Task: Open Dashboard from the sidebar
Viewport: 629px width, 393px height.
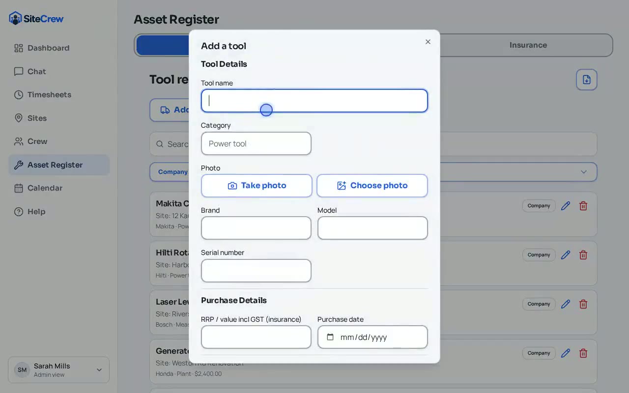Action: [x=59, y=48]
